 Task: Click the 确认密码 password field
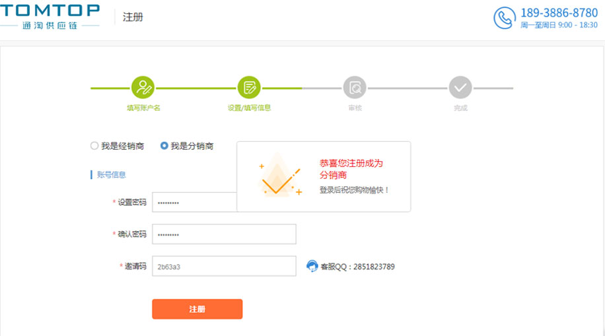tap(224, 234)
